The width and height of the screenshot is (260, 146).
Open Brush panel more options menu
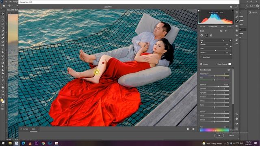click(x=230, y=31)
